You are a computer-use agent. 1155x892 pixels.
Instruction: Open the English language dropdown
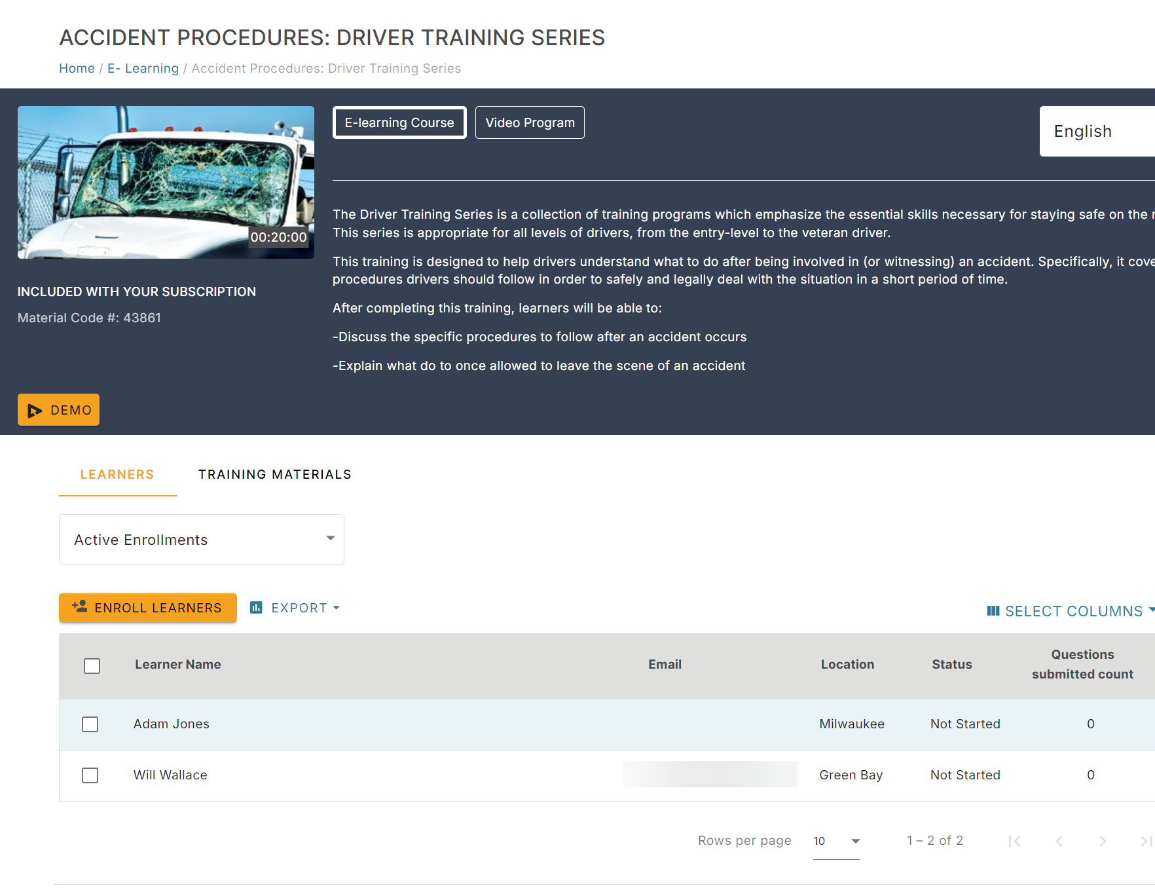coord(1097,131)
